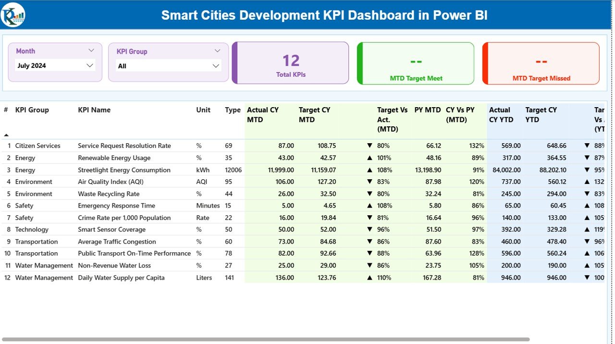Click up-arrow in Air Quality Index YTD column
This screenshot has width=615, height=344.
click(586, 182)
